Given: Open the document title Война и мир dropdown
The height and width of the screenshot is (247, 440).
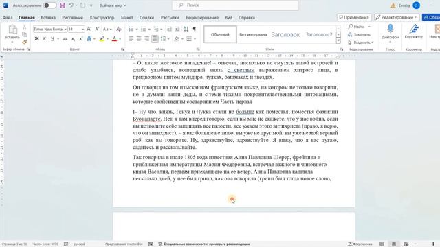Looking at the screenshot, I should tap(113, 5).
